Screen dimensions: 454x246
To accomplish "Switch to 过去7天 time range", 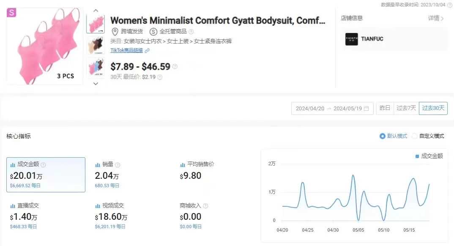I will [406, 108].
